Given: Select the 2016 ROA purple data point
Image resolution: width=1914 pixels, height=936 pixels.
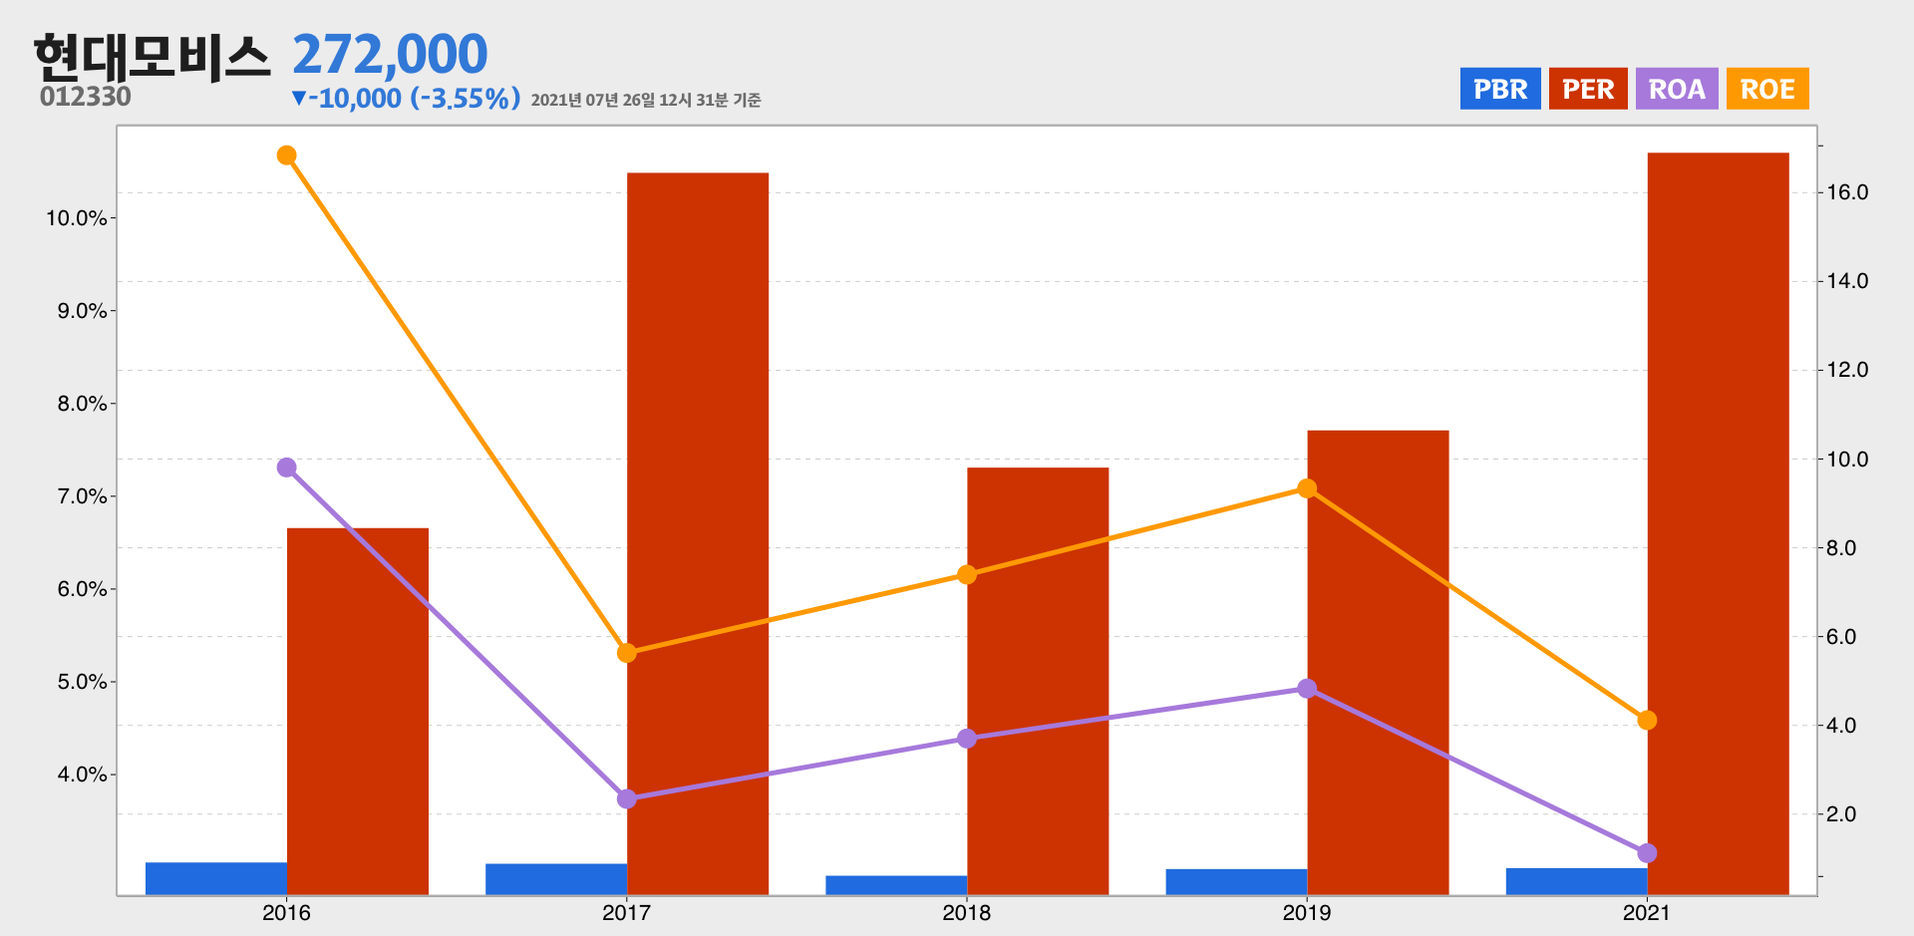Looking at the screenshot, I should tap(287, 468).
